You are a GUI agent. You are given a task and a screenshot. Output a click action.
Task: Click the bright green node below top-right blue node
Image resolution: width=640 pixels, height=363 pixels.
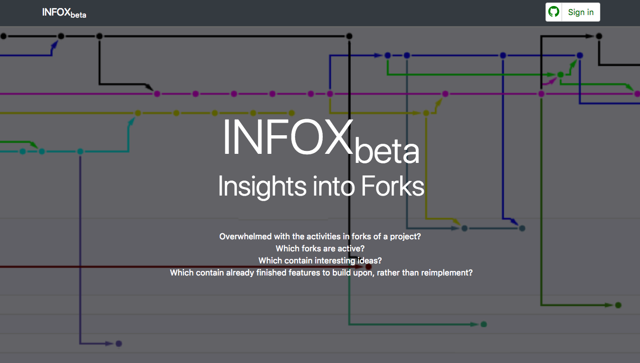coord(561,74)
